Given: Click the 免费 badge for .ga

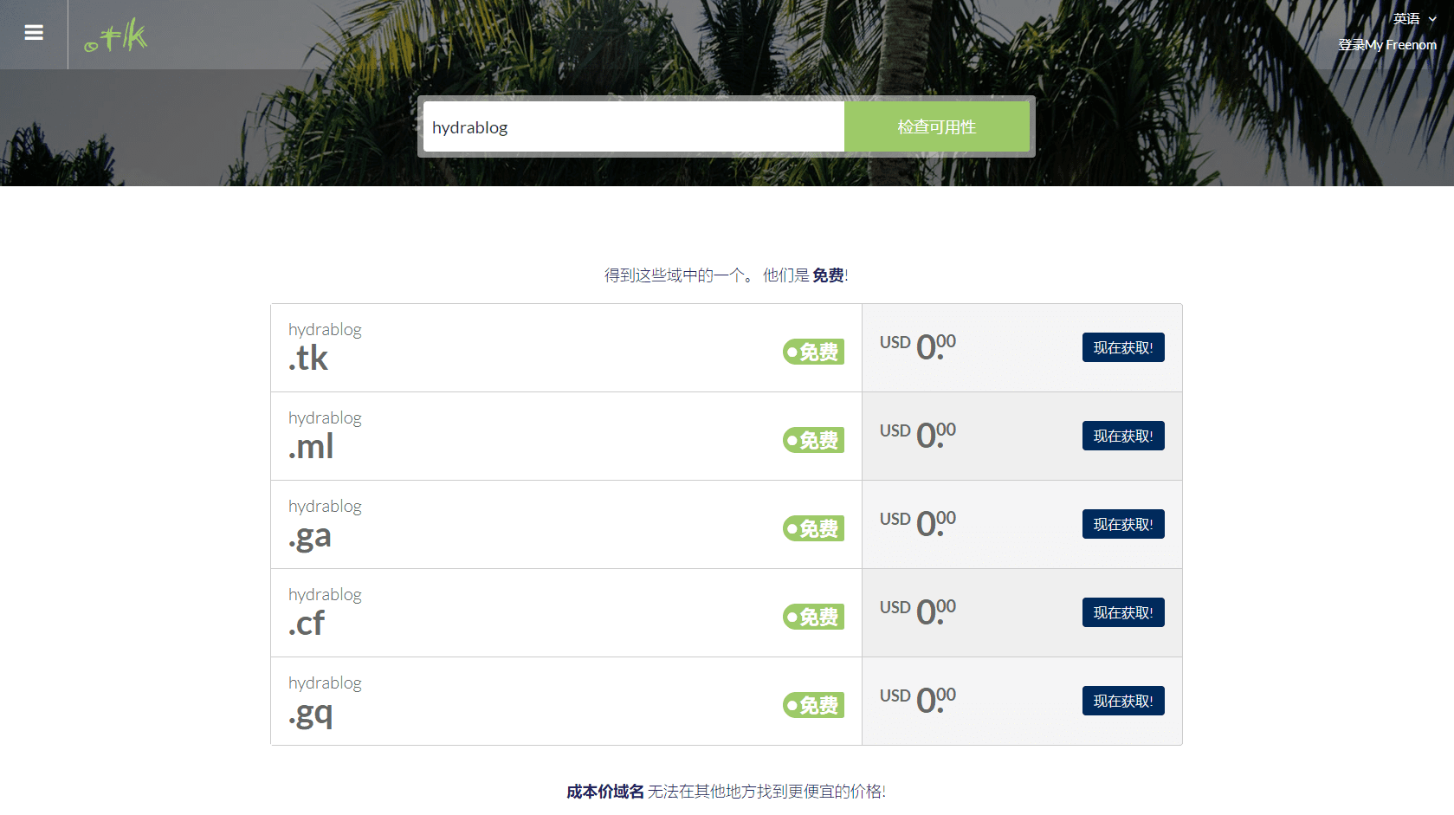Looking at the screenshot, I should (x=813, y=529).
